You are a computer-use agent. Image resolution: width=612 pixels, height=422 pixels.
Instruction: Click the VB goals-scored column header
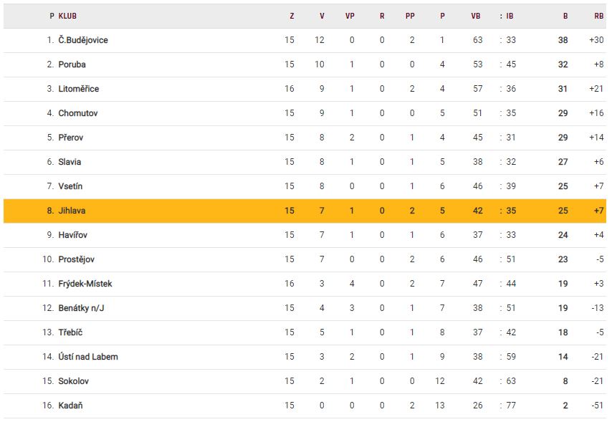point(476,16)
